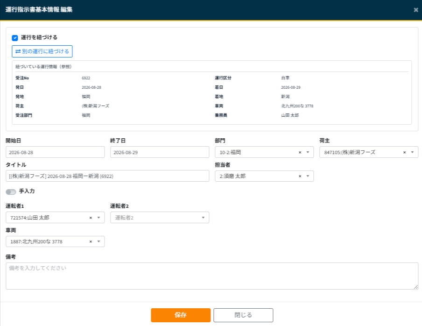Screen dimensions: 422x326
Task: Click the 終了日 date field
Action: point(160,152)
